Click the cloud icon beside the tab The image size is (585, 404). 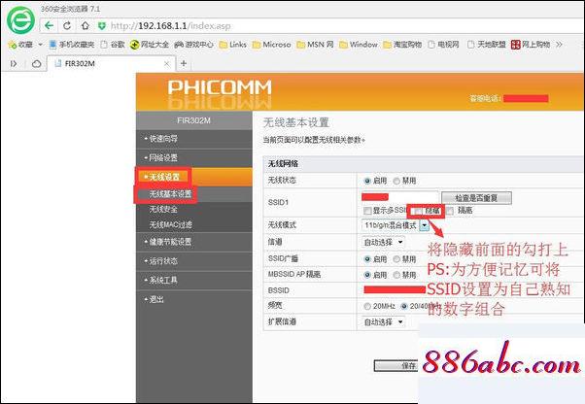[37, 64]
